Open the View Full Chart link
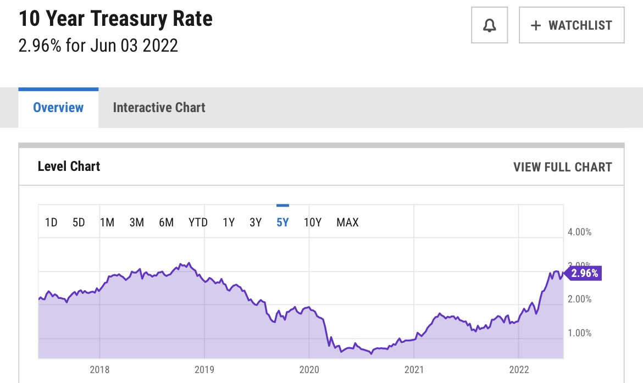The image size is (643, 383). 562,167
